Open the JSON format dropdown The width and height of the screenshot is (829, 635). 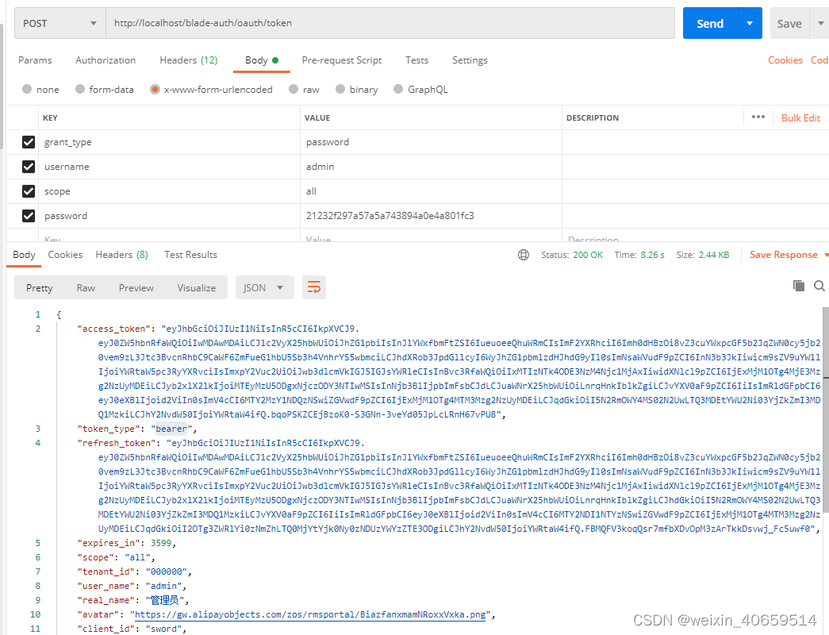[x=264, y=288]
